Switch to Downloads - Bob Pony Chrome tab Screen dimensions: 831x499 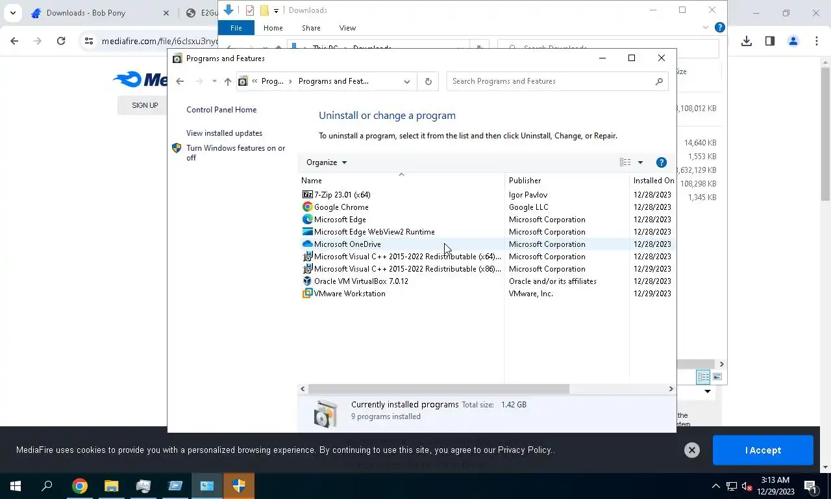point(99,13)
